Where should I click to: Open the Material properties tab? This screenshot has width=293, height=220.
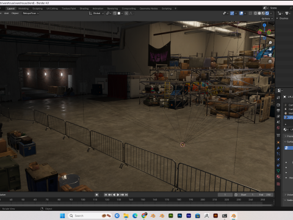(278, 177)
